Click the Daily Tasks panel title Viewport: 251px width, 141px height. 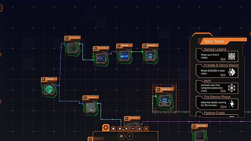214,41
